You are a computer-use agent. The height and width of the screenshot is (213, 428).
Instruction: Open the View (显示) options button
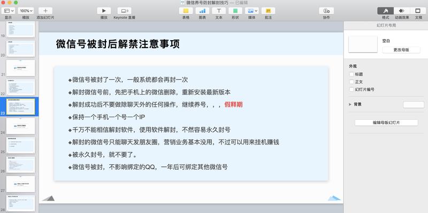(9, 11)
